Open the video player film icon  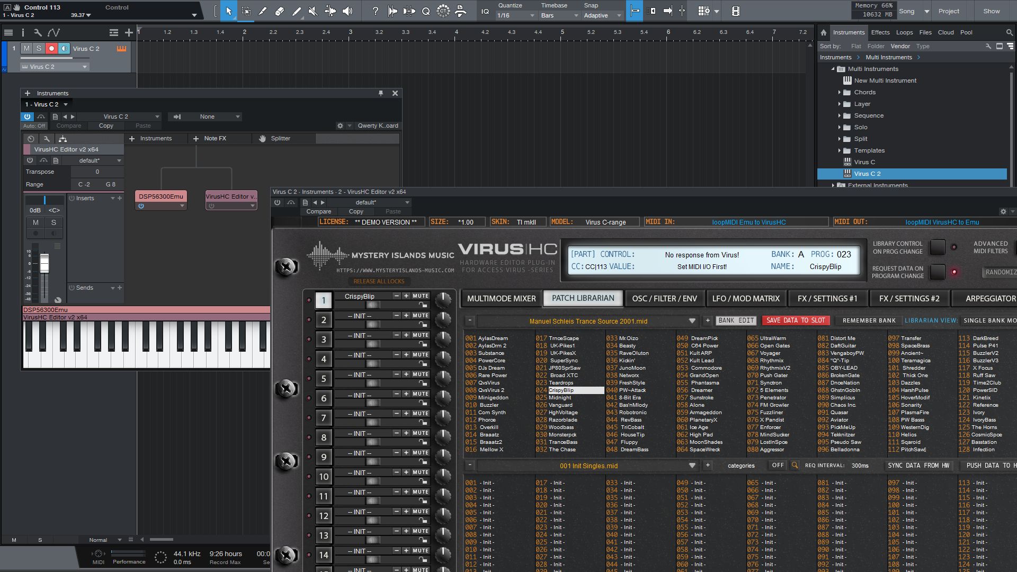[x=735, y=11]
